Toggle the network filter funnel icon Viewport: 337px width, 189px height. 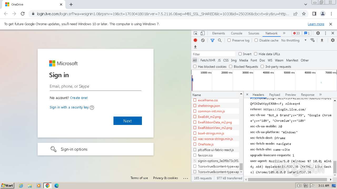212,40
